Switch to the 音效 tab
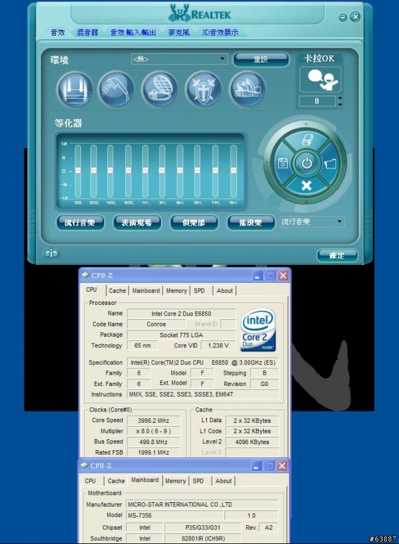The height and width of the screenshot is (544, 399). [58, 32]
